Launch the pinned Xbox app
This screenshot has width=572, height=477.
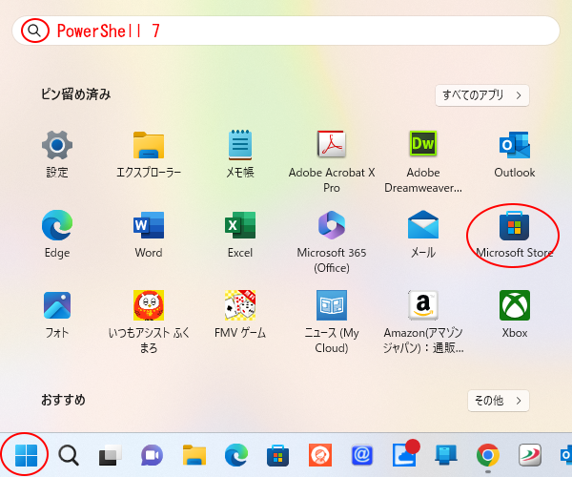[x=515, y=314]
